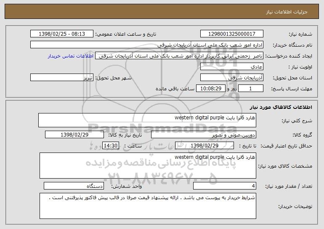Select the quantity field showing 4
The height and width of the screenshot is (229, 324).
click(225, 186)
